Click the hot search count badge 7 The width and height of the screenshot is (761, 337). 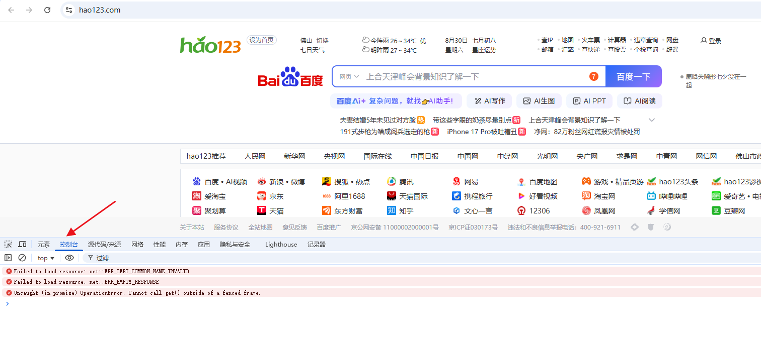click(x=594, y=76)
